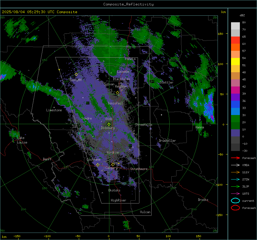Choose the dark green 10–20 dBZ swatch
Screen dimensions: 257x240
[x=235, y=126]
